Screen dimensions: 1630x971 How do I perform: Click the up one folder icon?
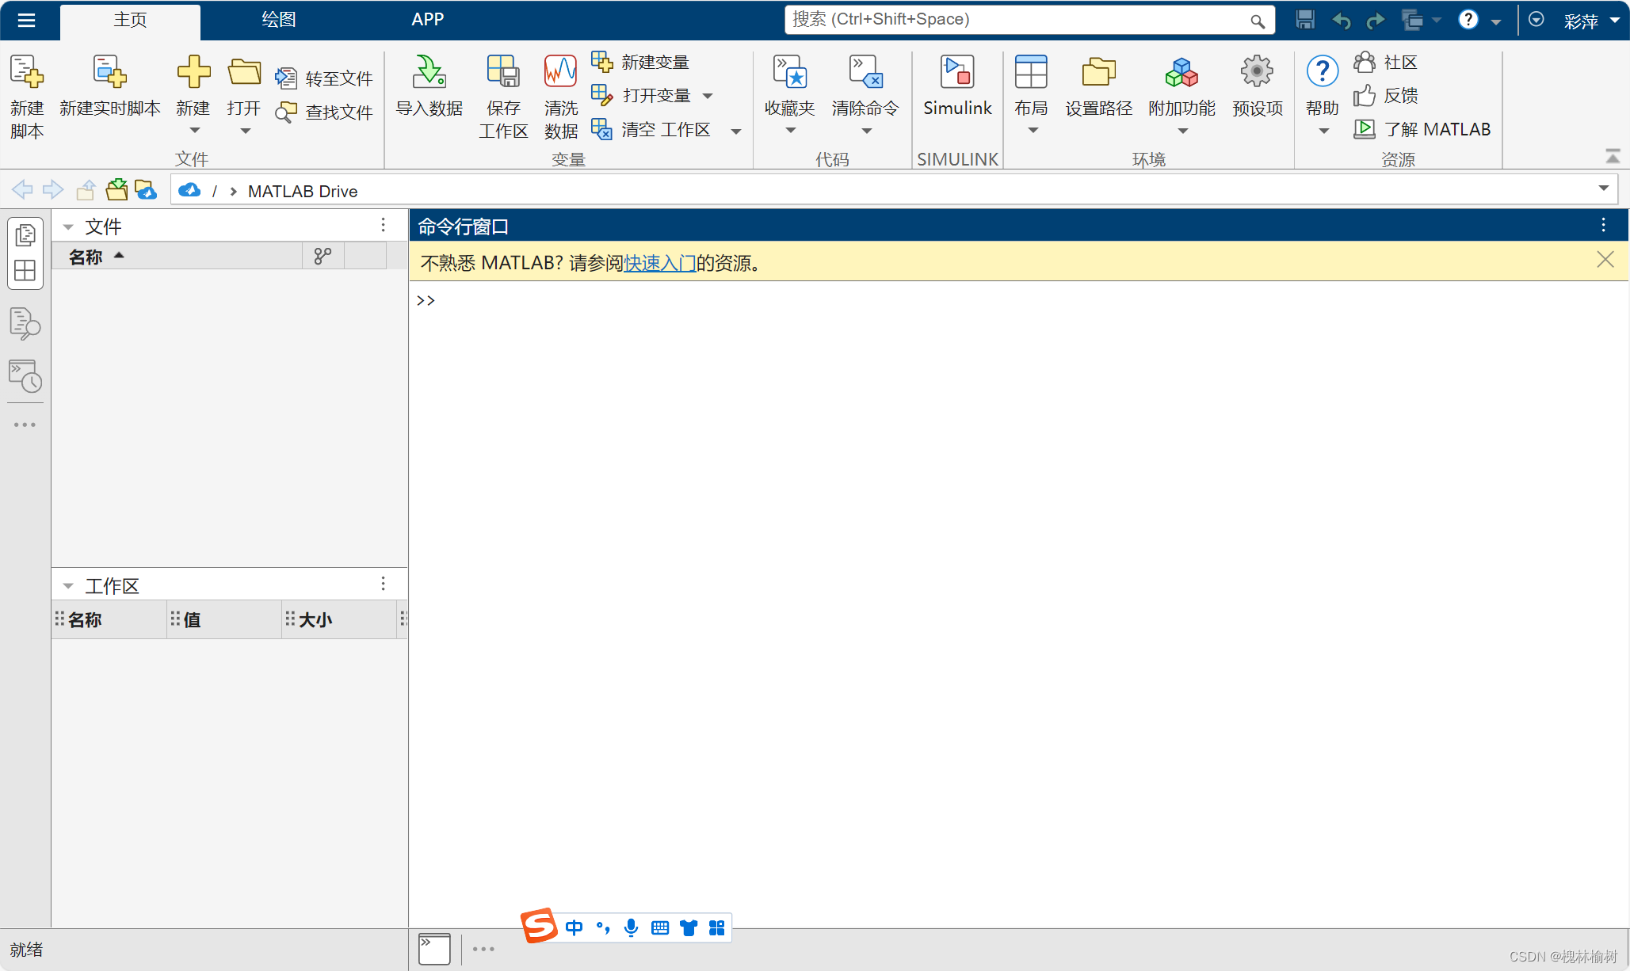pyautogui.click(x=86, y=190)
